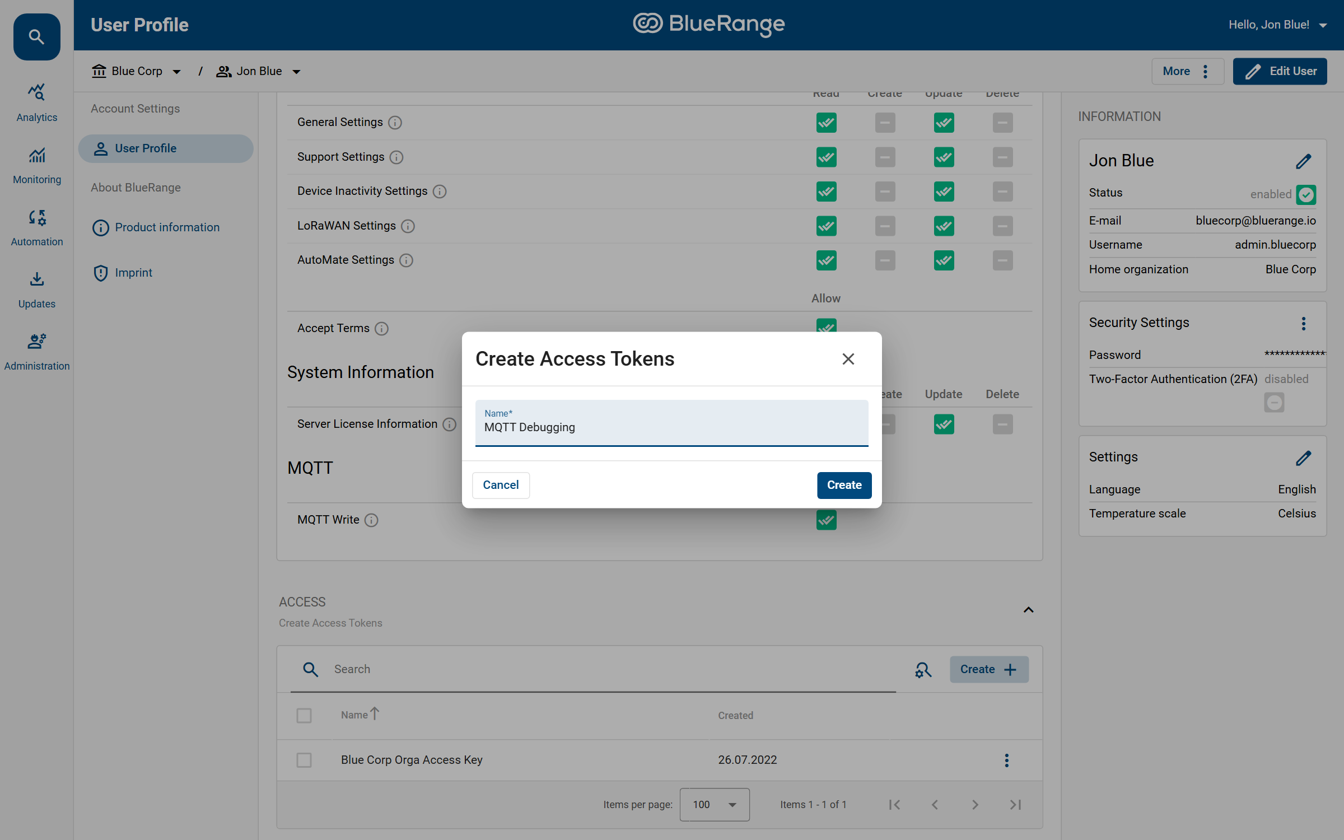Toggle MQTT Write Allow checkbox
The height and width of the screenshot is (840, 1344).
coord(827,520)
